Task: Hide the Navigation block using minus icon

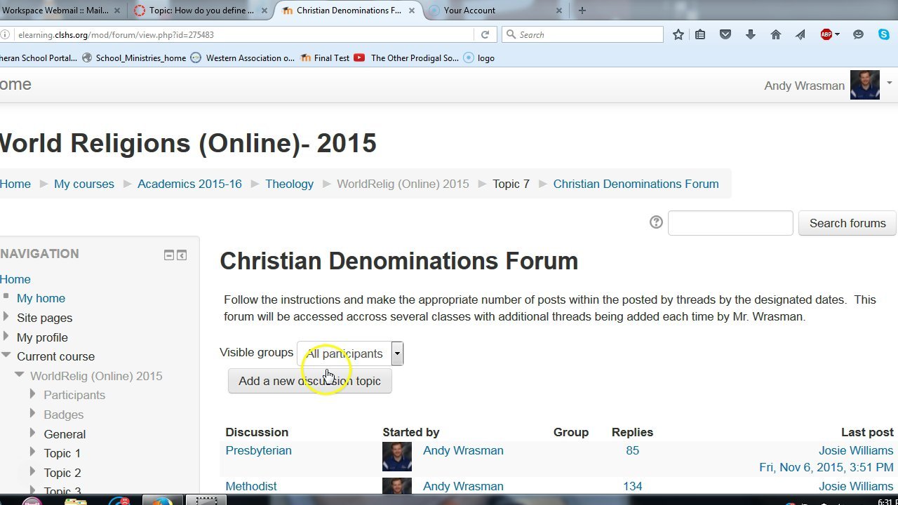Action: (169, 255)
